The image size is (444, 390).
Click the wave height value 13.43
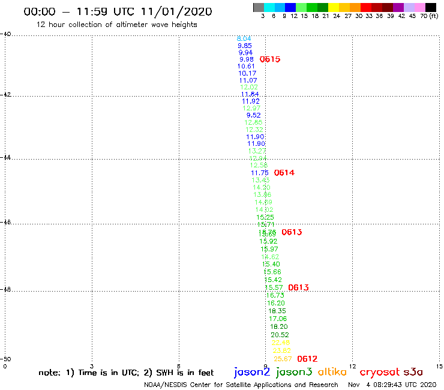[x=260, y=180]
